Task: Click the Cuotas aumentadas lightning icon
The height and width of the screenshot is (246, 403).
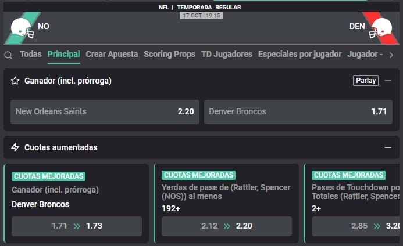Action: pos(15,147)
